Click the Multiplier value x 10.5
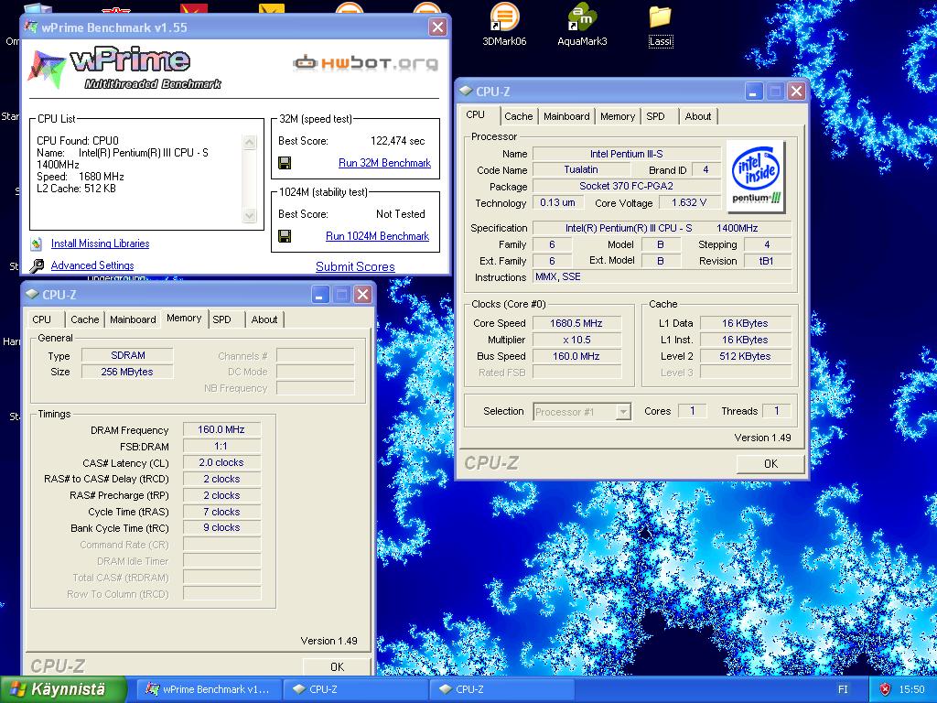Viewport: 937px width, 703px height. [576, 340]
